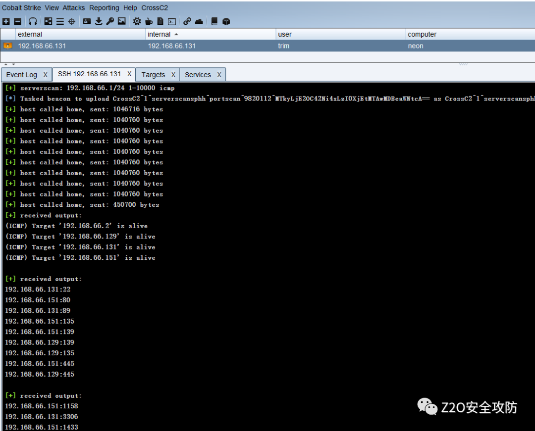Screen dimensions: 535x431
Task: Click the 192.168.66.131:89 output line
Action: click(38, 310)
